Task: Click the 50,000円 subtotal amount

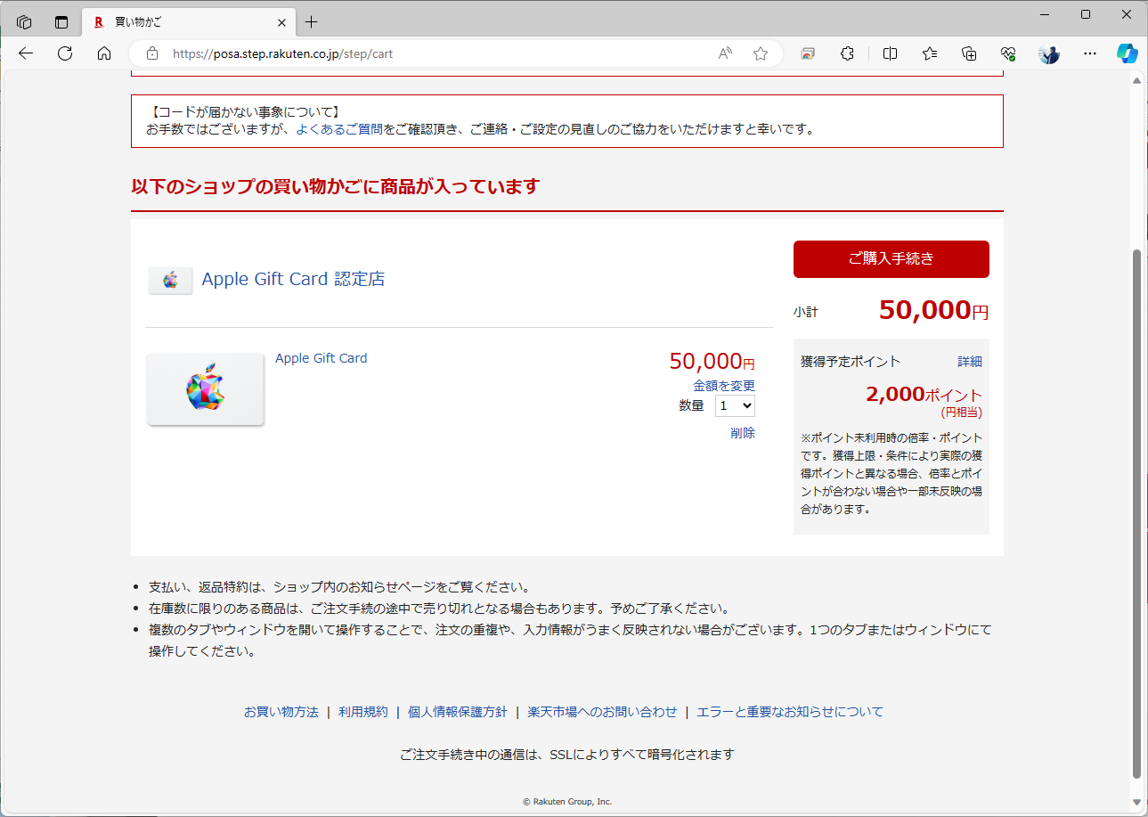Action: [x=933, y=310]
